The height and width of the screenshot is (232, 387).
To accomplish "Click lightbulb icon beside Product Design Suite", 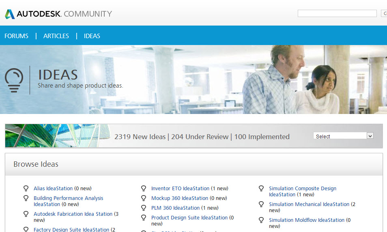I will coord(144,218).
